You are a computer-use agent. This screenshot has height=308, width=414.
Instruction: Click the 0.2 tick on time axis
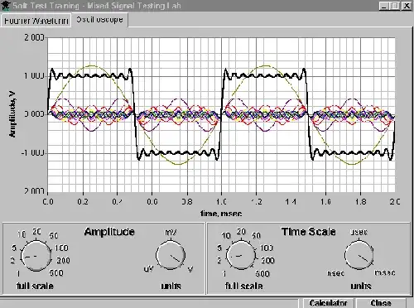83,202
